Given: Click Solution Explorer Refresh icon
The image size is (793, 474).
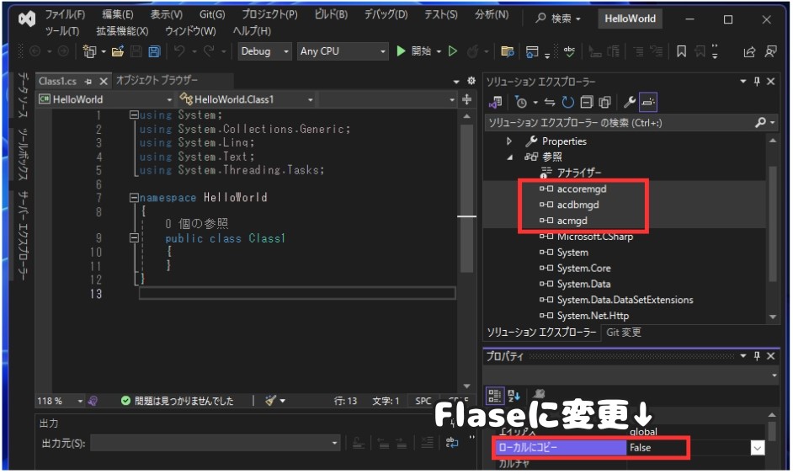Looking at the screenshot, I should click(568, 103).
